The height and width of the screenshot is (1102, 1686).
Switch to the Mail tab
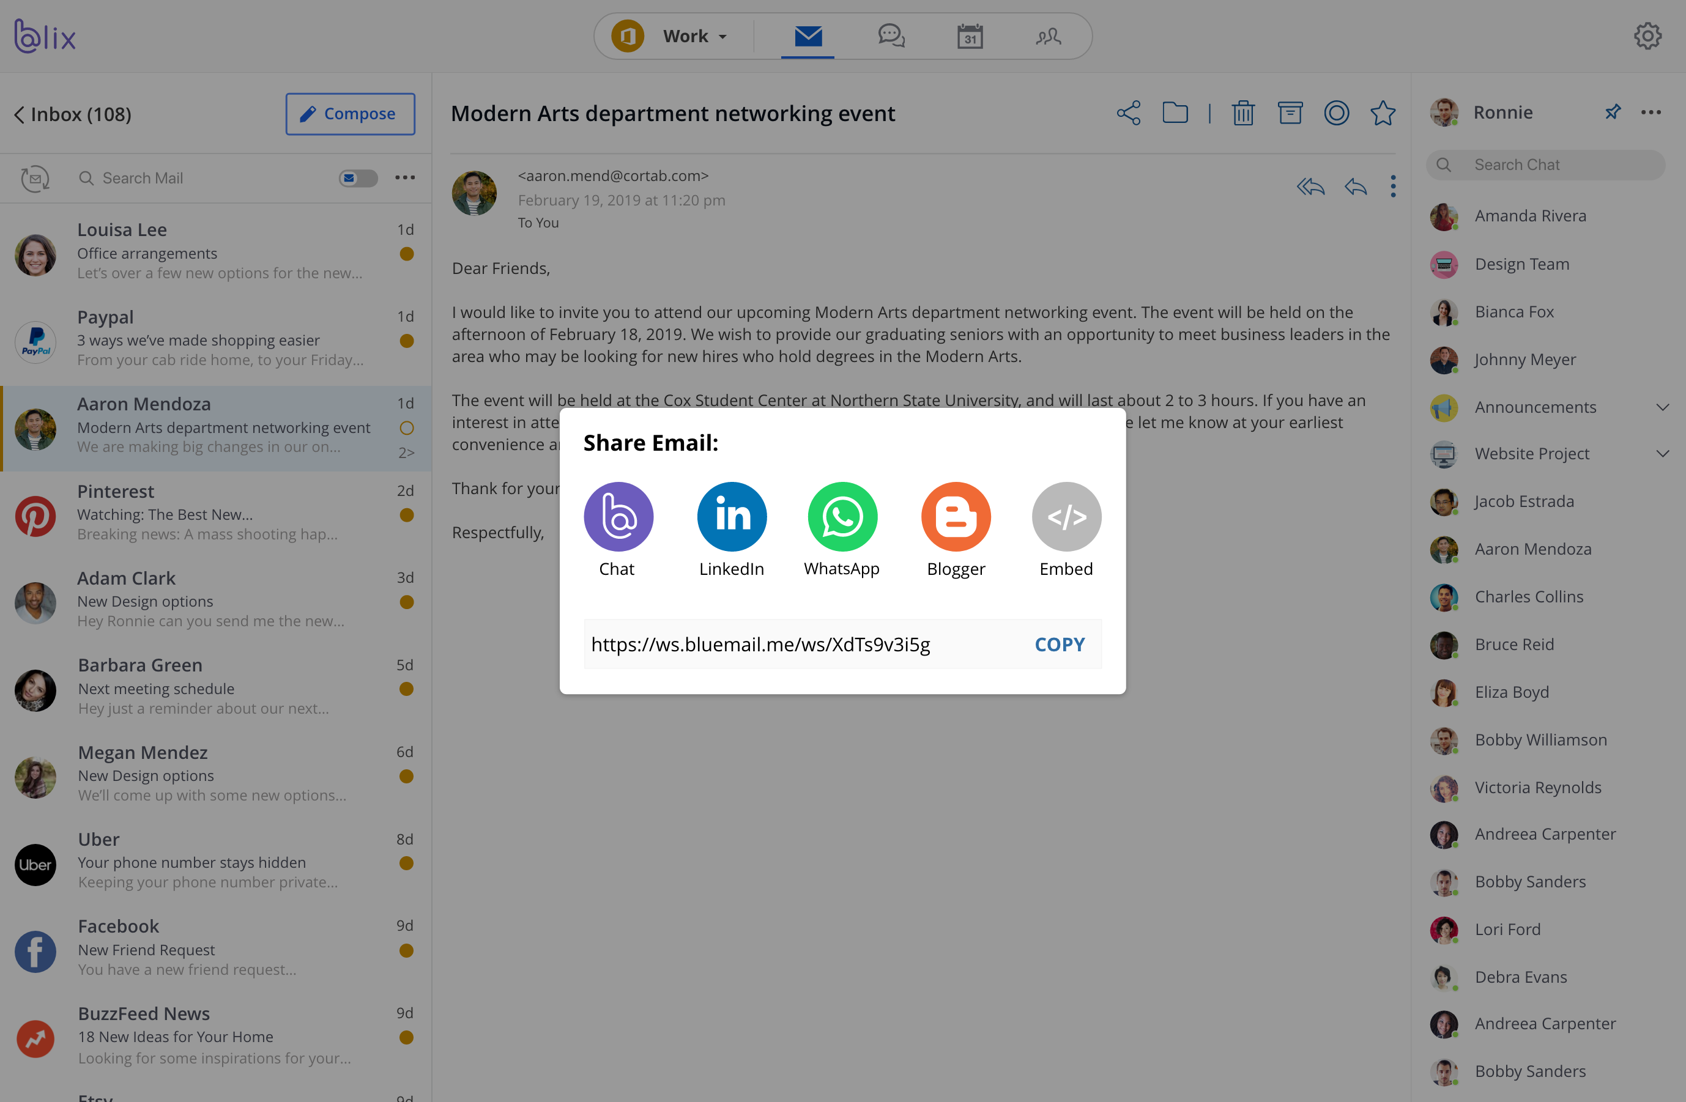[x=808, y=36]
